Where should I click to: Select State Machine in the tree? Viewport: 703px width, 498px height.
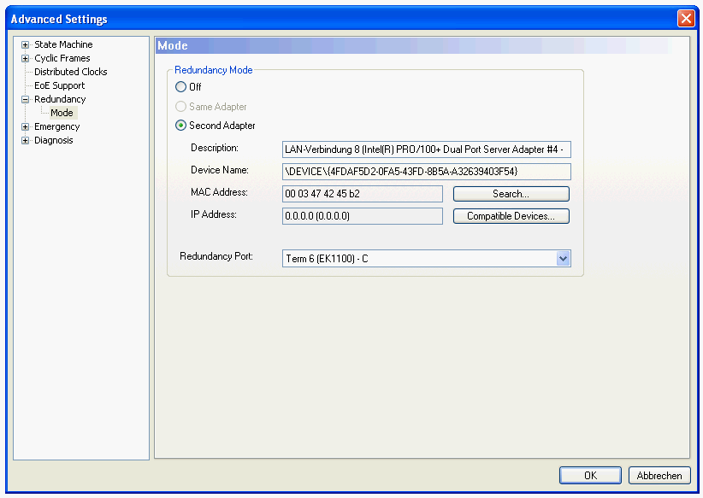(x=63, y=44)
